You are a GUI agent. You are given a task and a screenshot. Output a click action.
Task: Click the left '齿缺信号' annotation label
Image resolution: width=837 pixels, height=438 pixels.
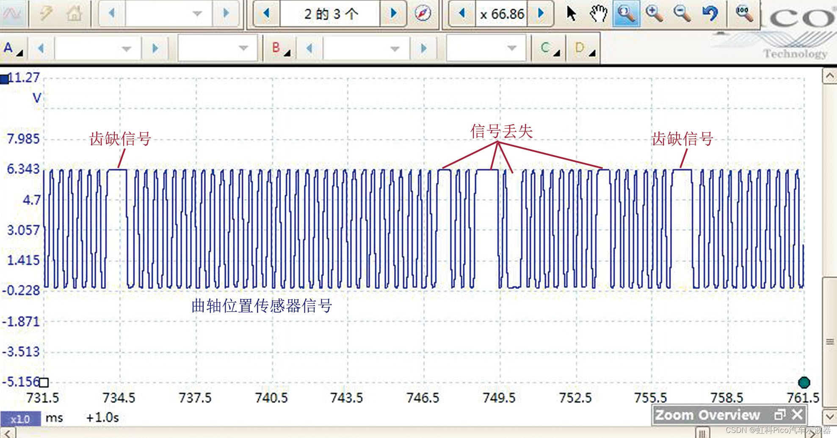click(x=120, y=139)
